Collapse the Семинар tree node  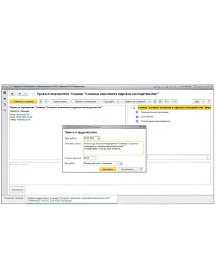pyautogui.click(x=131, y=107)
